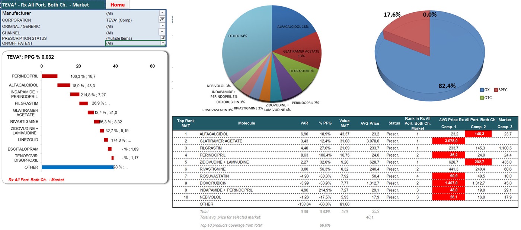521x230 pixels.
Task: Select GLATIRAMER ACETATE table row name
Action: (x=221, y=141)
